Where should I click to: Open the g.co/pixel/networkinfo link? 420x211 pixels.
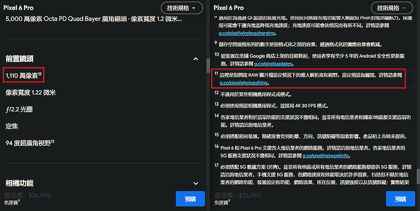325,156
